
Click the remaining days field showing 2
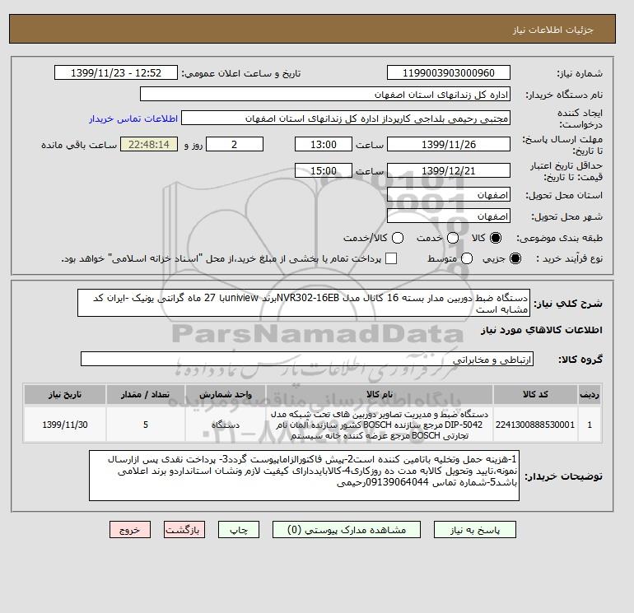tap(235, 144)
